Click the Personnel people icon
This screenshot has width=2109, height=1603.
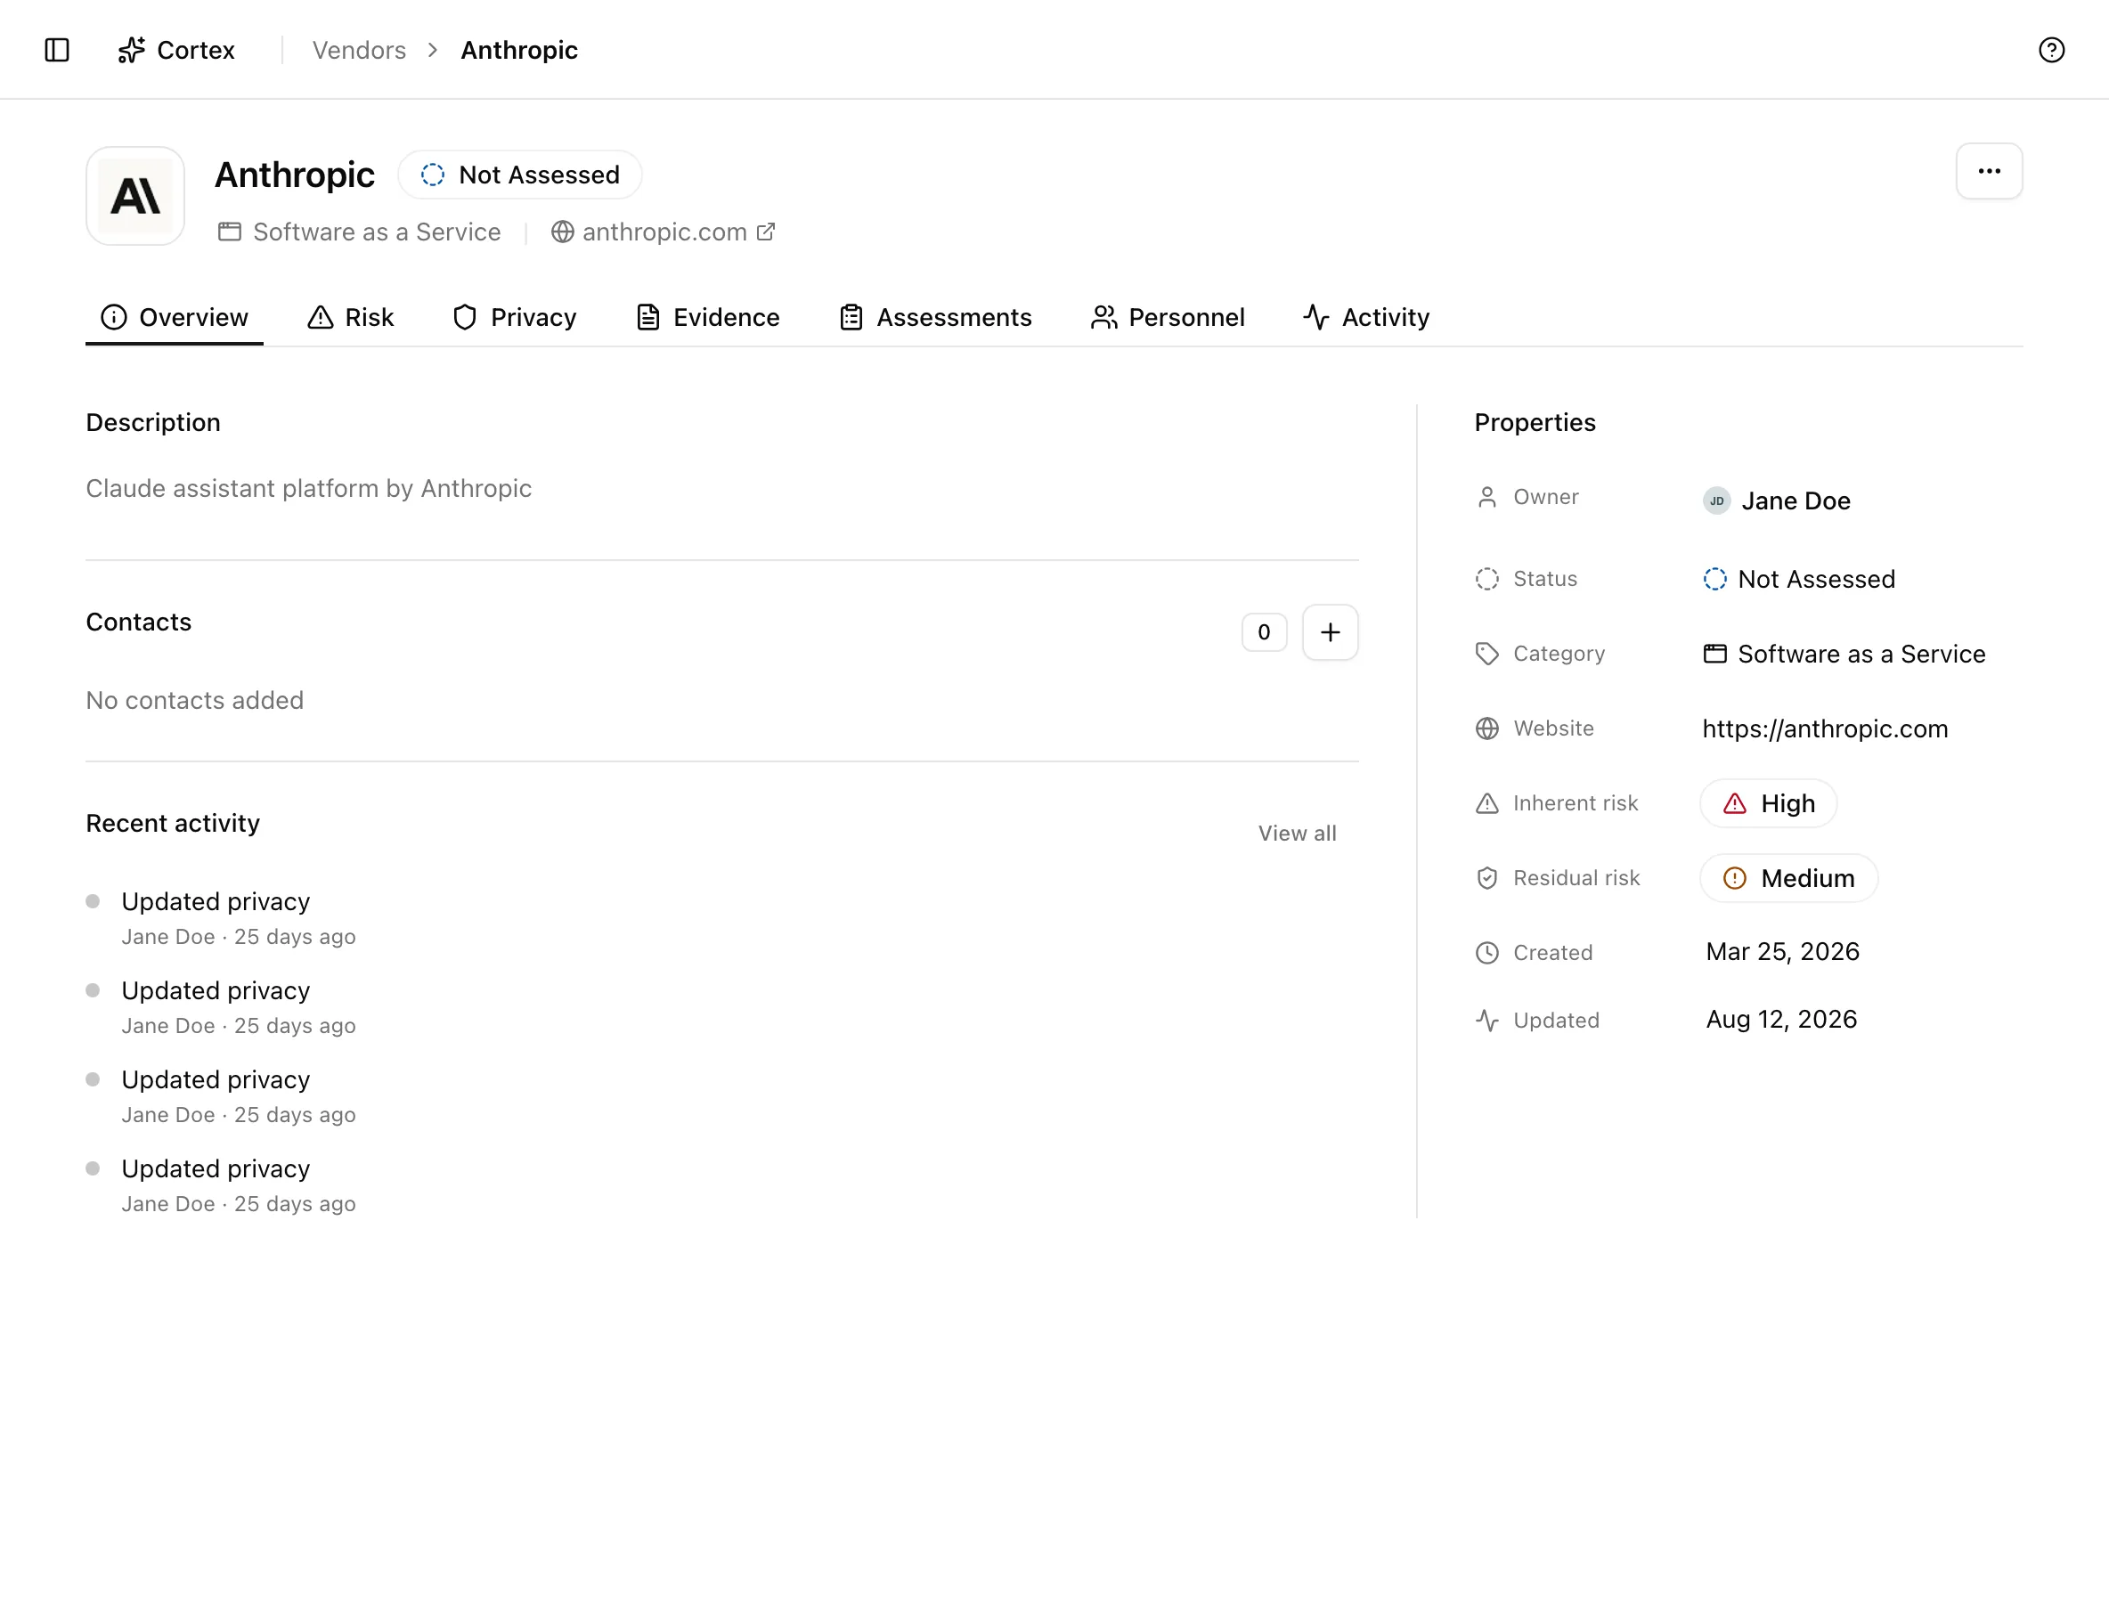1104,317
